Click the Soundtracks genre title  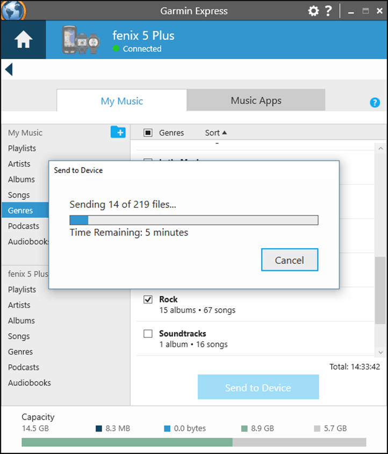click(182, 334)
